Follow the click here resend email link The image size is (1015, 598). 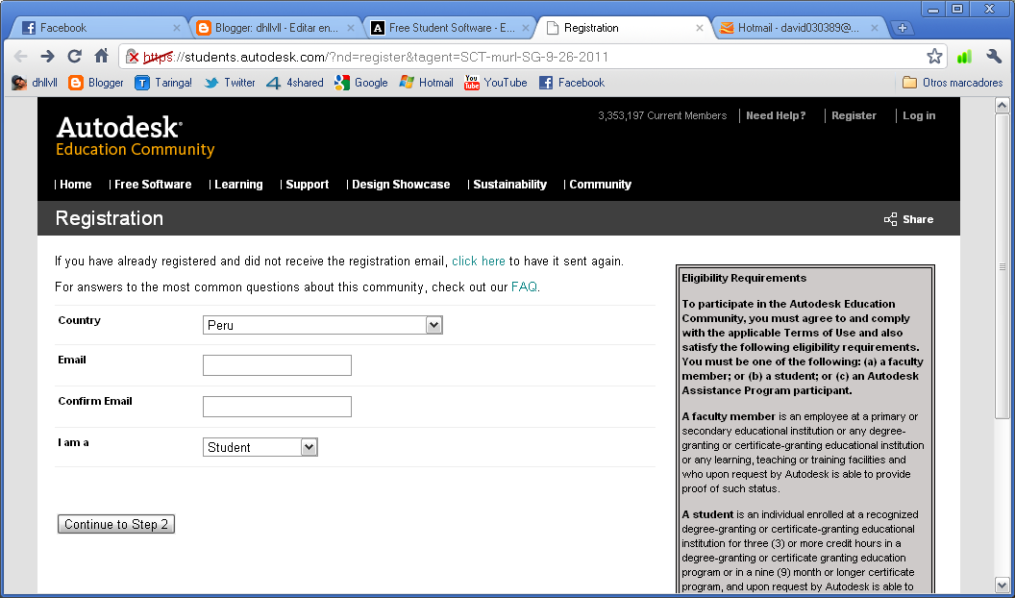pos(479,262)
